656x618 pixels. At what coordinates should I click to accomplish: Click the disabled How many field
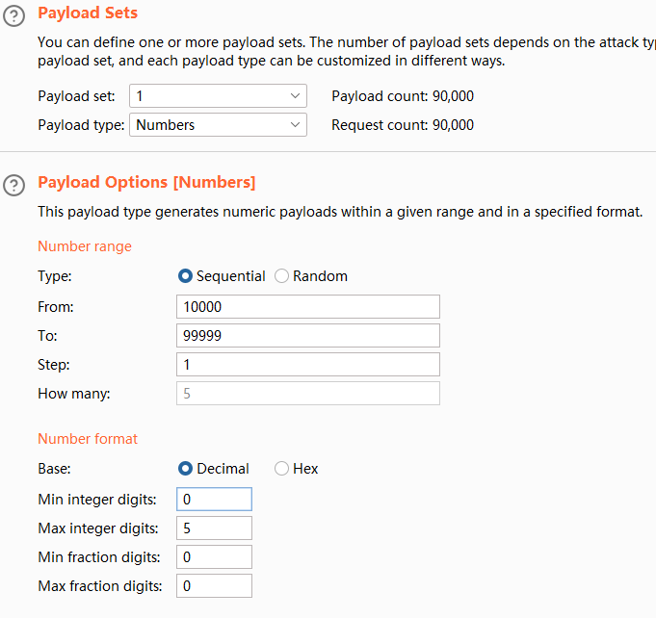click(x=308, y=394)
